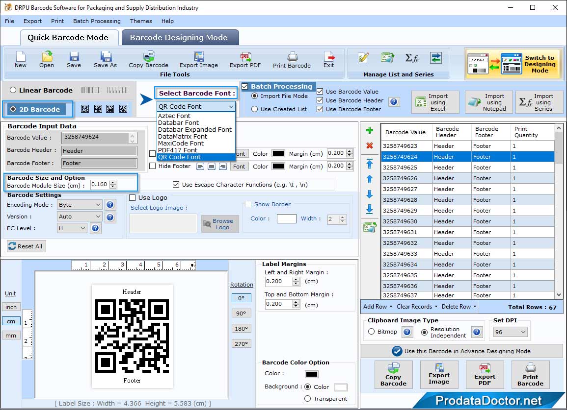Open the Encoding Mode Byte dropdown
The width and height of the screenshot is (567, 410).
coord(80,205)
